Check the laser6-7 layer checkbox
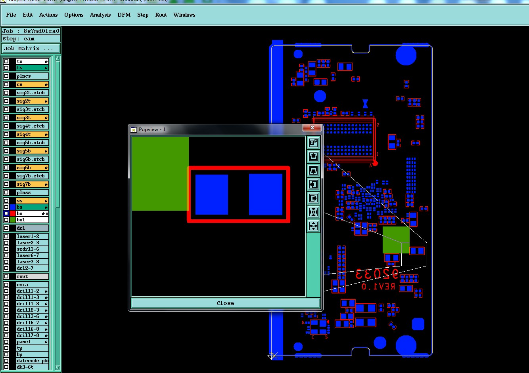 tap(6, 255)
